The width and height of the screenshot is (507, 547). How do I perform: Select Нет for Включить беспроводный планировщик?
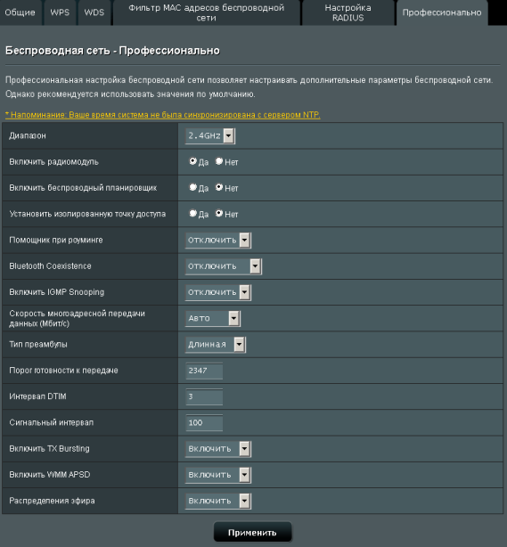(219, 187)
